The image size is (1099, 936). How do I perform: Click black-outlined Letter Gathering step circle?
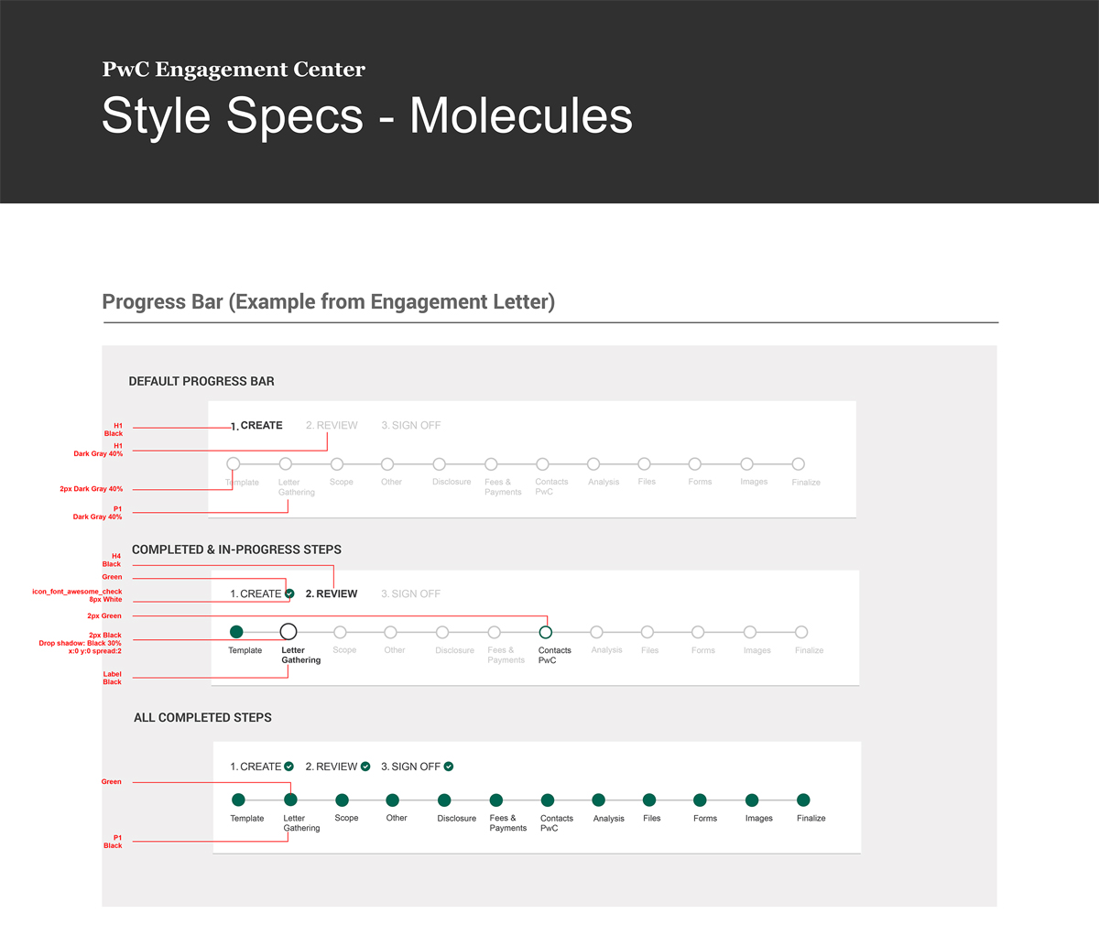tap(288, 632)
